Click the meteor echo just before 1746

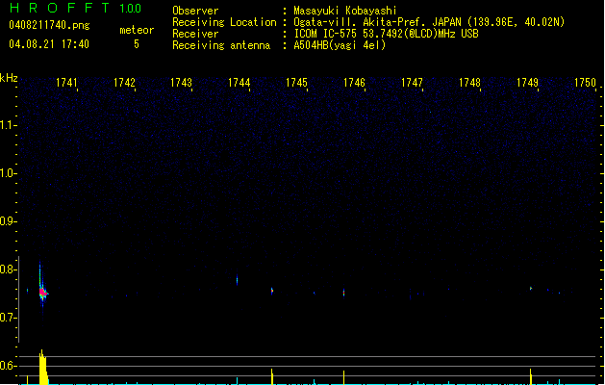tap(343, 293)
